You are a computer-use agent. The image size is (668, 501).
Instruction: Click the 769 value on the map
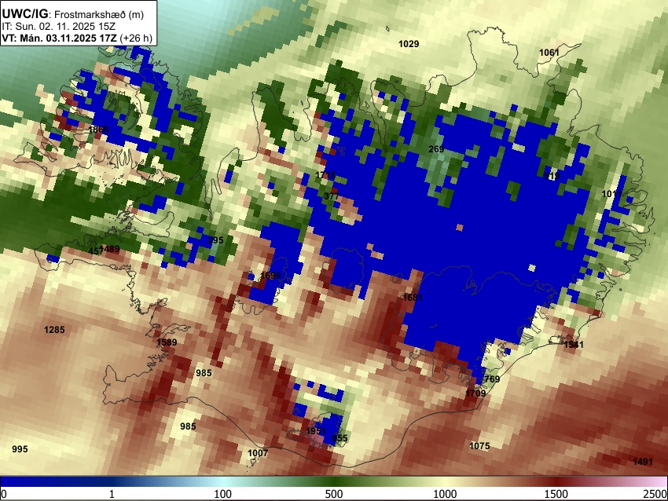[x=492, y=379]
